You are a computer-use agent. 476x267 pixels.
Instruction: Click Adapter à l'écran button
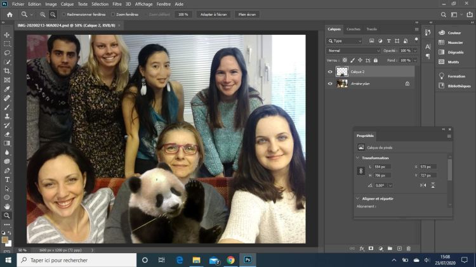click(213, 15)
